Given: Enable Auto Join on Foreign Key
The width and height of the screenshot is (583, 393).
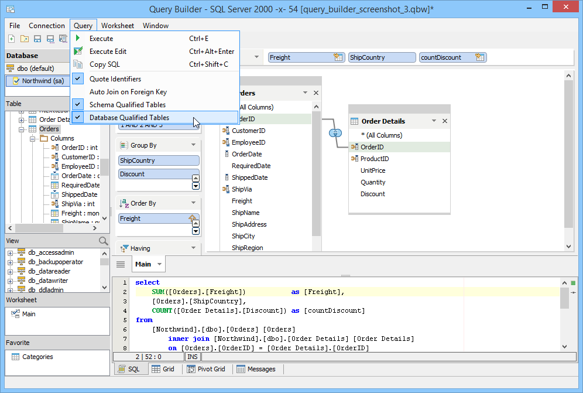Looking at the screenshot, I should click(128, 92).
